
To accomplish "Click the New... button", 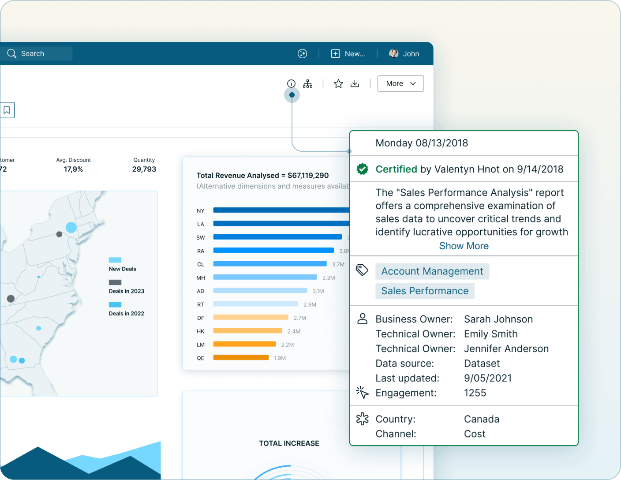I will coord(348,53).
